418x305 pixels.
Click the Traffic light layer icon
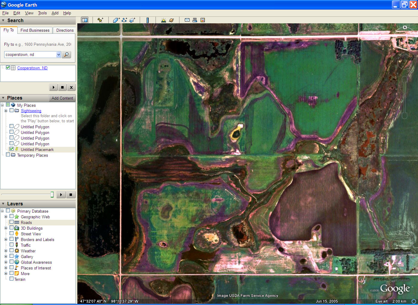tap(17, 245)
